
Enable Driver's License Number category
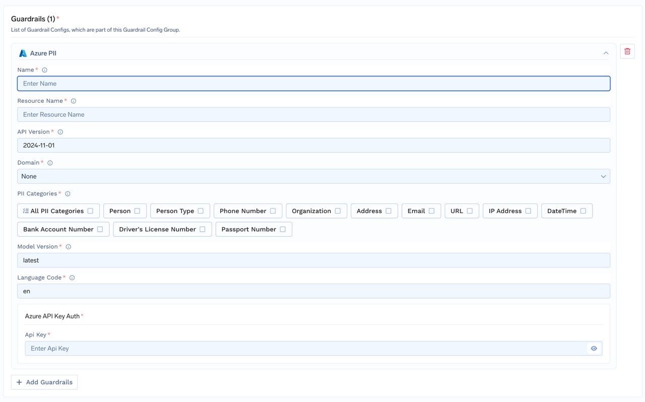point(202,229)
